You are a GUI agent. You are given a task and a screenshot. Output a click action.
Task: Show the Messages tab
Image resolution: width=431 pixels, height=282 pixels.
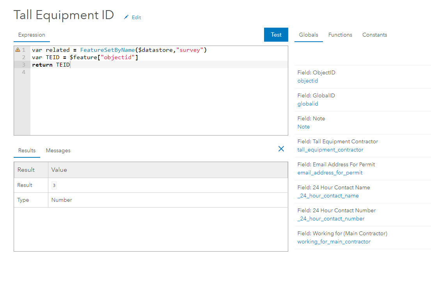(58, 150)
